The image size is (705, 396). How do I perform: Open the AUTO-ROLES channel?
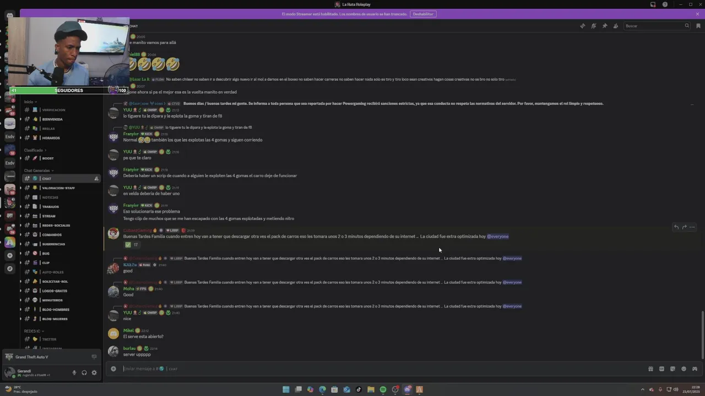(x=61, y=272)
